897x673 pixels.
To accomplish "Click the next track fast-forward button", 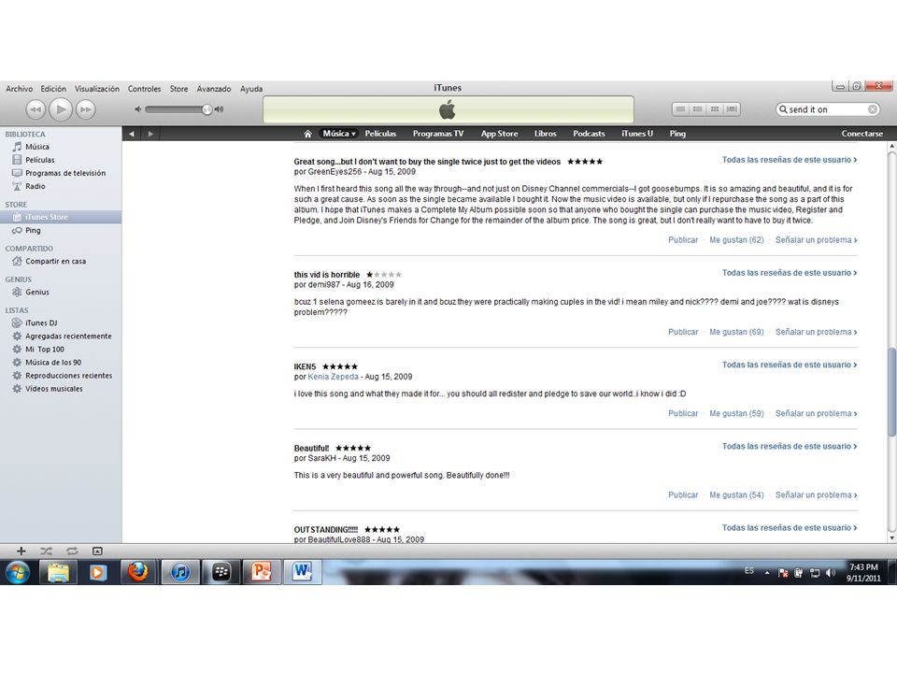I will click(85, 109).
